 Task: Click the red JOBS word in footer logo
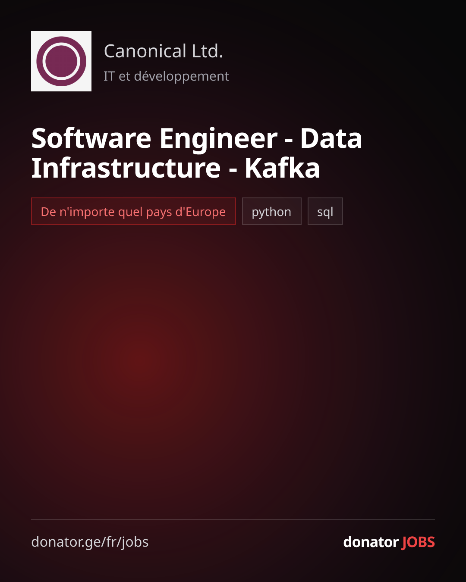tap(418, 542)
